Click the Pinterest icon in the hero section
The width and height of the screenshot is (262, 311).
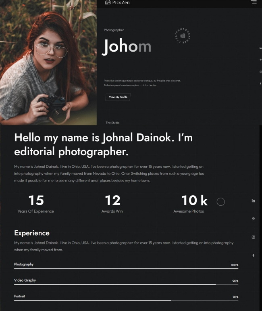point(260,60)
